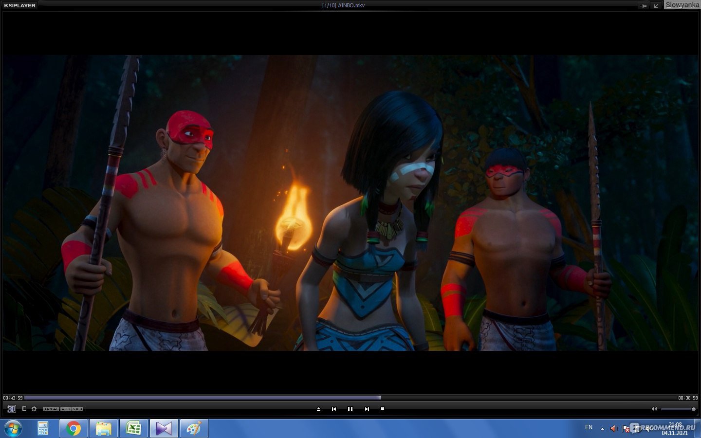
Task: Click the AC3 audio codec badge
Action: click(66, 409)
